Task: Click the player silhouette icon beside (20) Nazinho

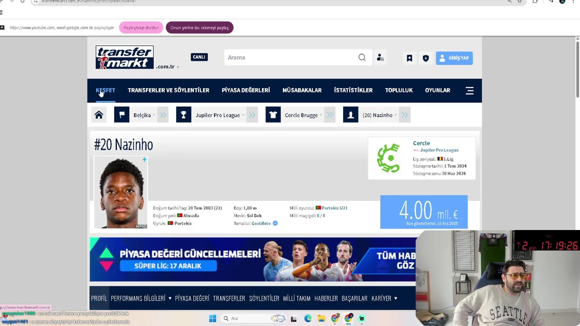Action: [350, 115]
